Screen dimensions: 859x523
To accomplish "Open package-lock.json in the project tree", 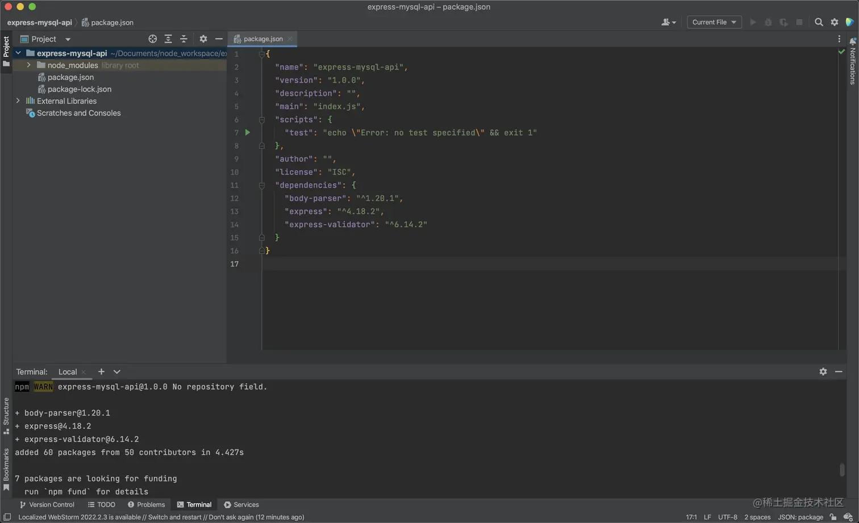I will pos(79,89).
